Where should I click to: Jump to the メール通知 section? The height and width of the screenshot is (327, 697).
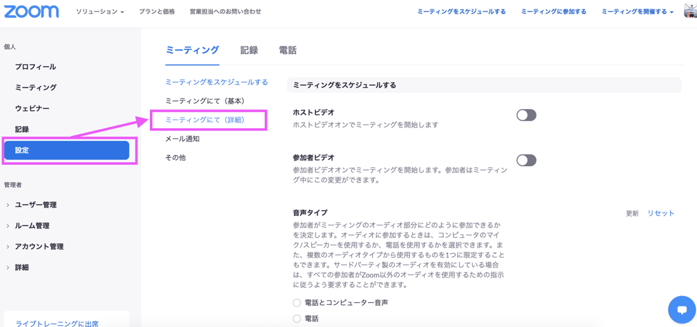[x=182, y=139]
